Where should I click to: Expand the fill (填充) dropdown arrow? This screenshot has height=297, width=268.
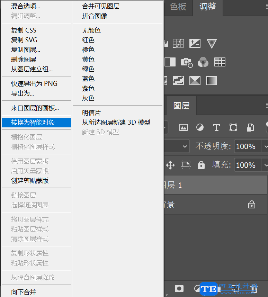click(265, 165)
